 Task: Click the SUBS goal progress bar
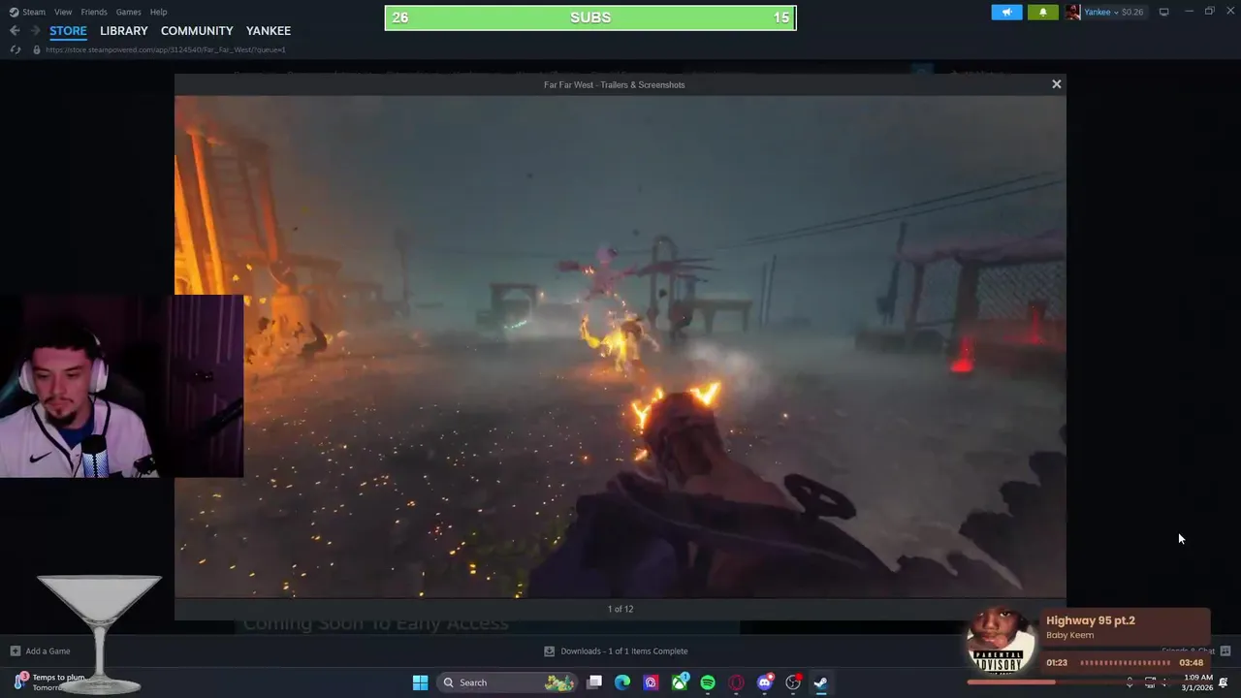590,17
